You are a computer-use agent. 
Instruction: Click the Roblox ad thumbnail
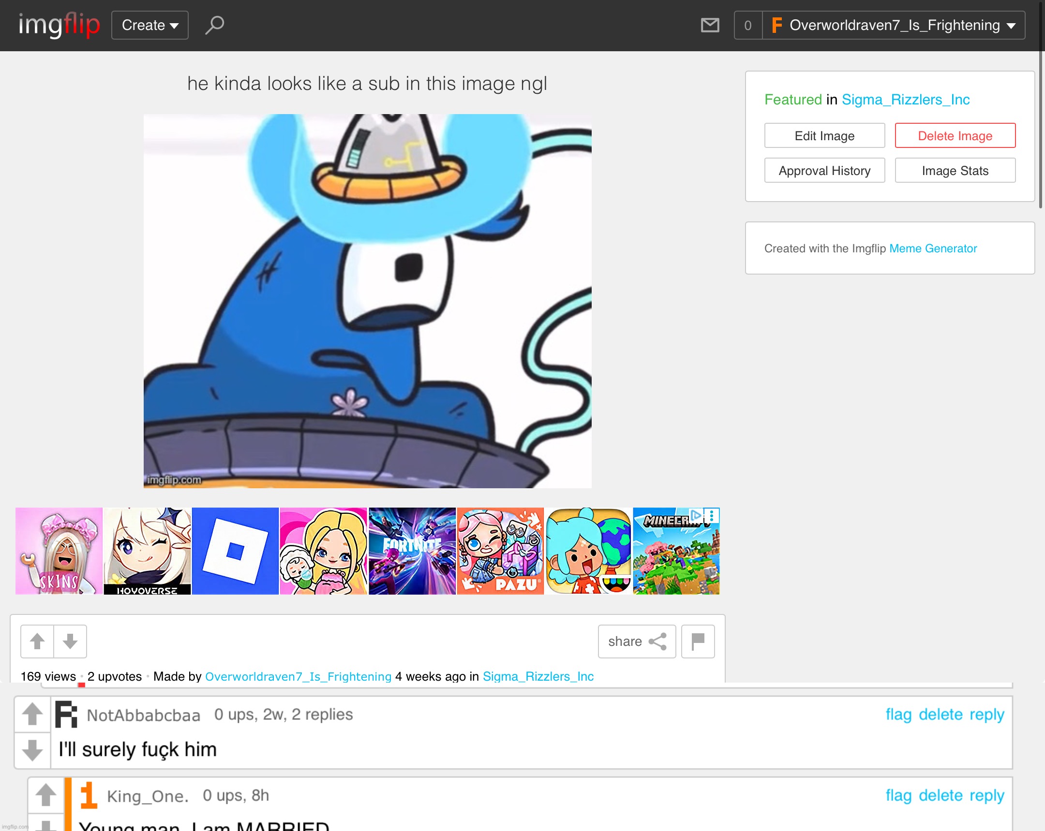pyautogui.click(x=235, y=551)
